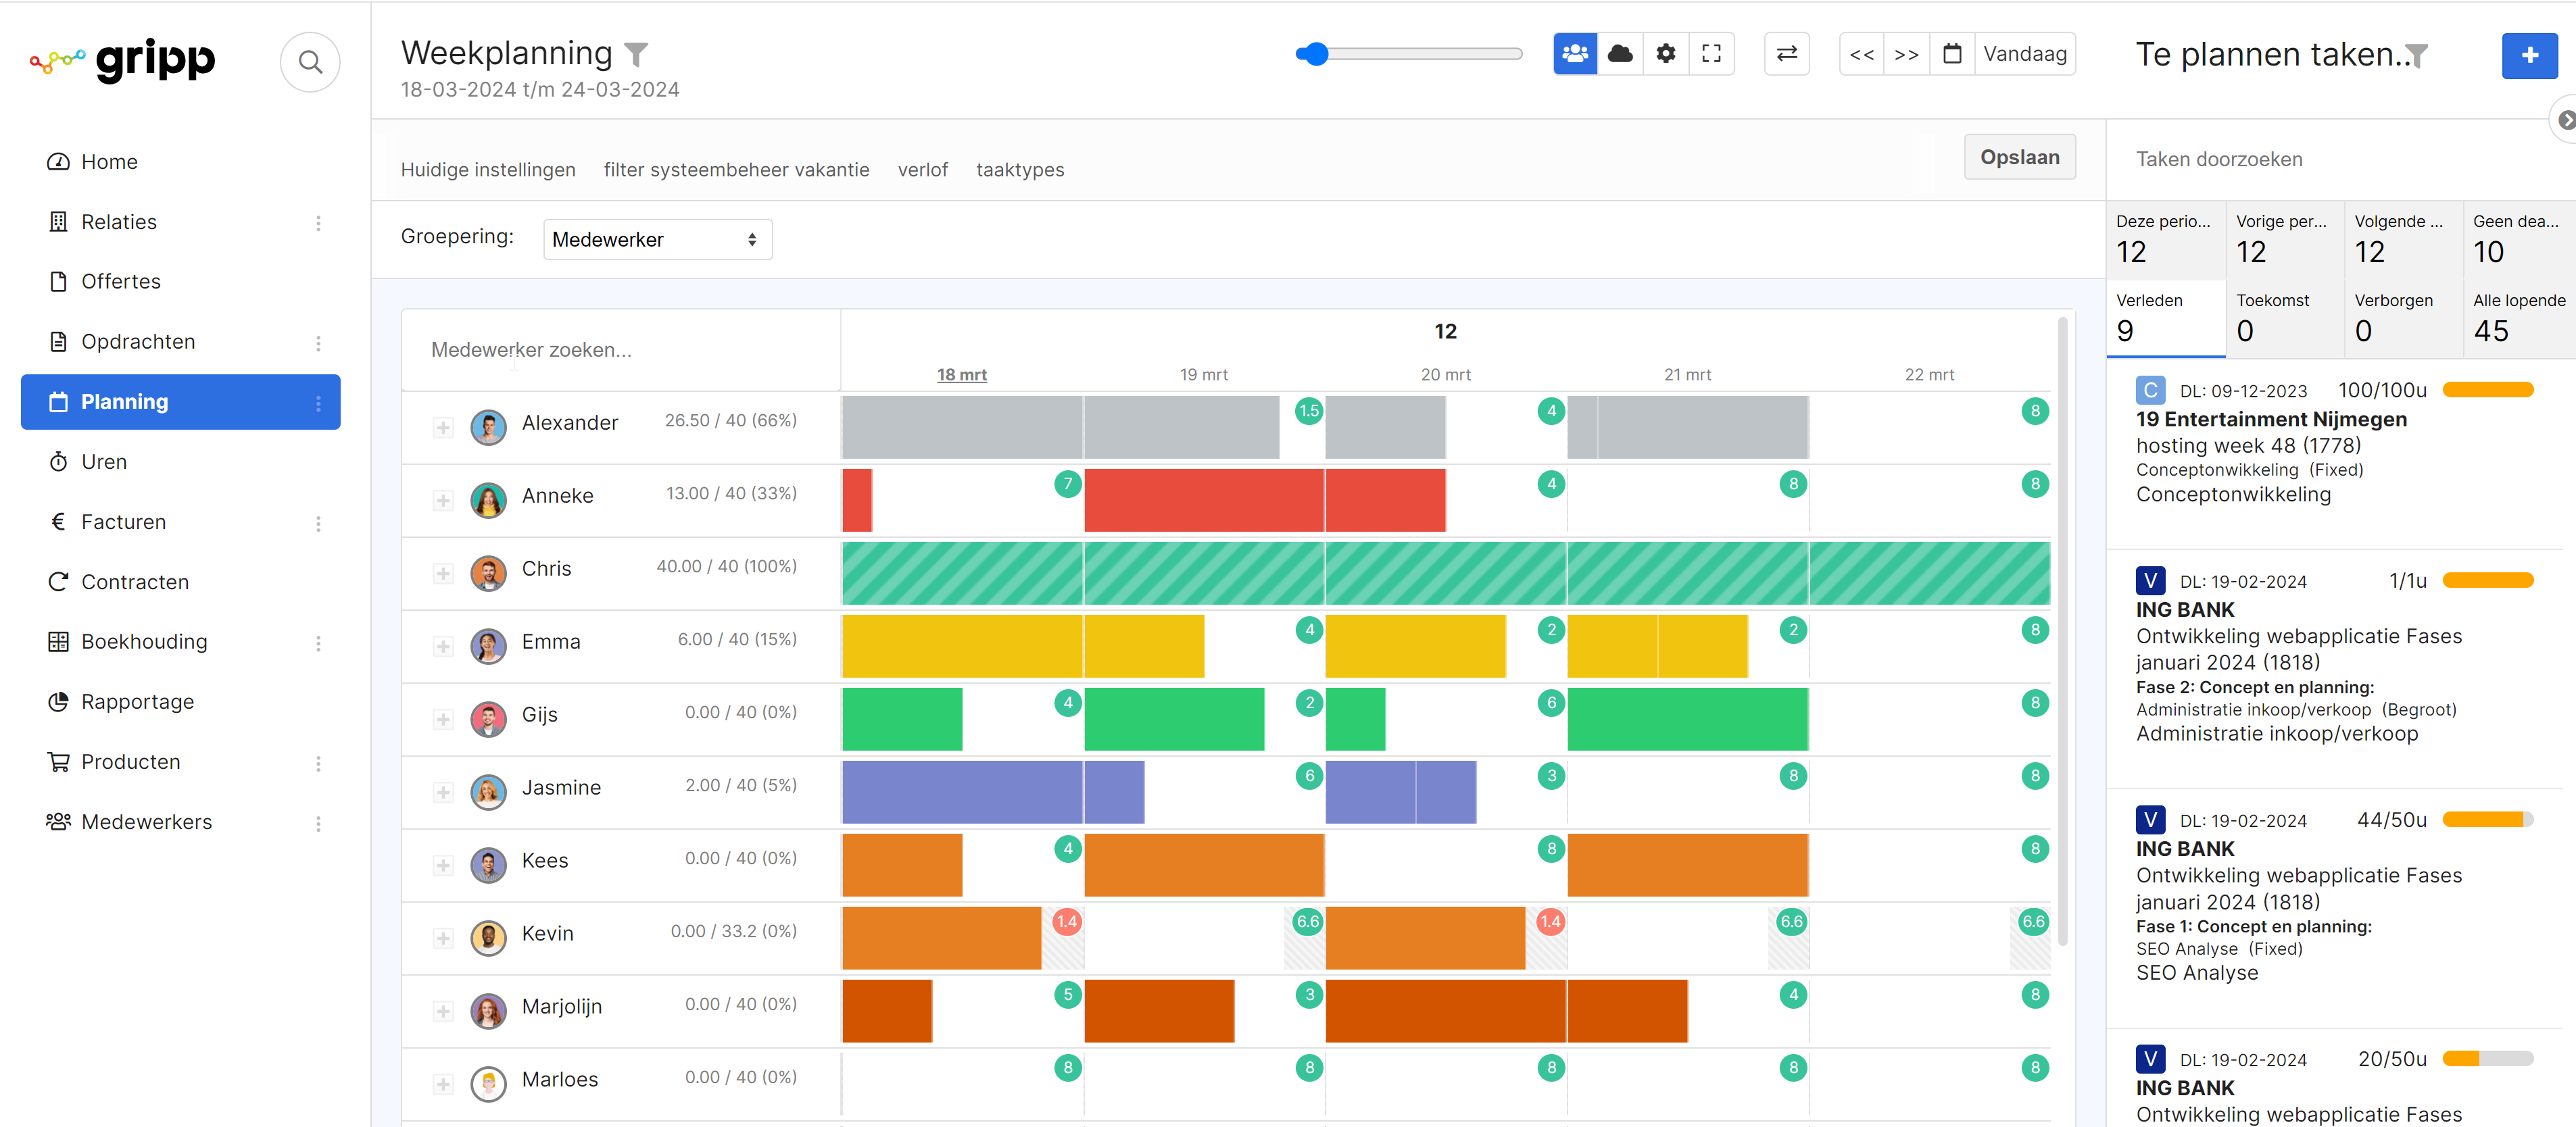The width and height of the screenshot is (2576, 1127).
Task: Open Offertes in the sidebar
Action: tap(180, 282)
